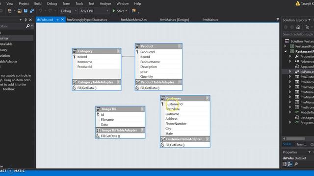Click the Open File folder icon
This screenshot has height=176, width=314.
pos(20,11)
